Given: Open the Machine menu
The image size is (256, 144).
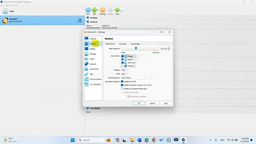Looking at the screenshot, I should pos(9,5).
